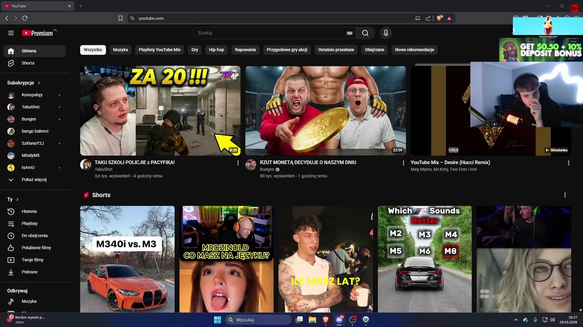Open Pobrane downloads
This screenshot has height=327, width=583.
tap(35, 272)
